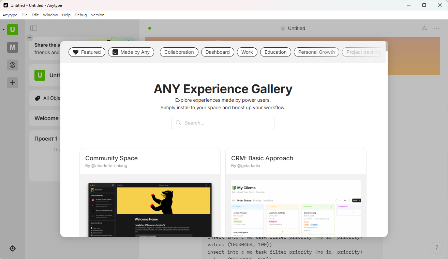Screen dimensions: 448x259
Task: Click the gallery vertical scrollbar
Action: 386,46
